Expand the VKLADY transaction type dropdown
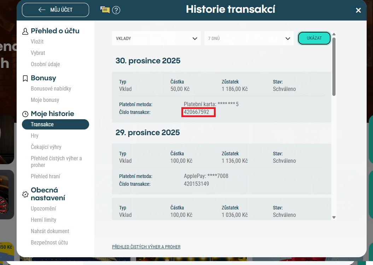The image size is (373, 265). (156, 39)
